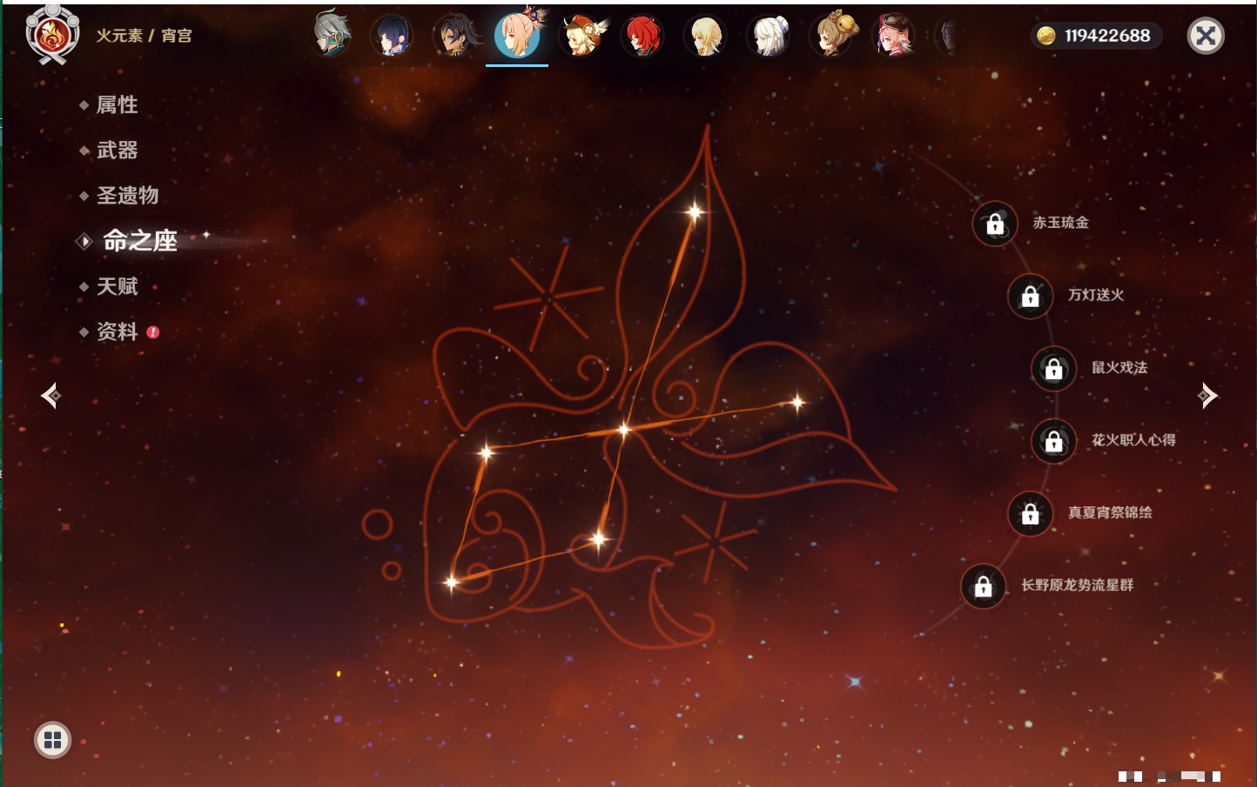This screenshot has width=1257, height=787.
Task: Click the bottom-left star of the constellation
Action: tap(451, 582)
